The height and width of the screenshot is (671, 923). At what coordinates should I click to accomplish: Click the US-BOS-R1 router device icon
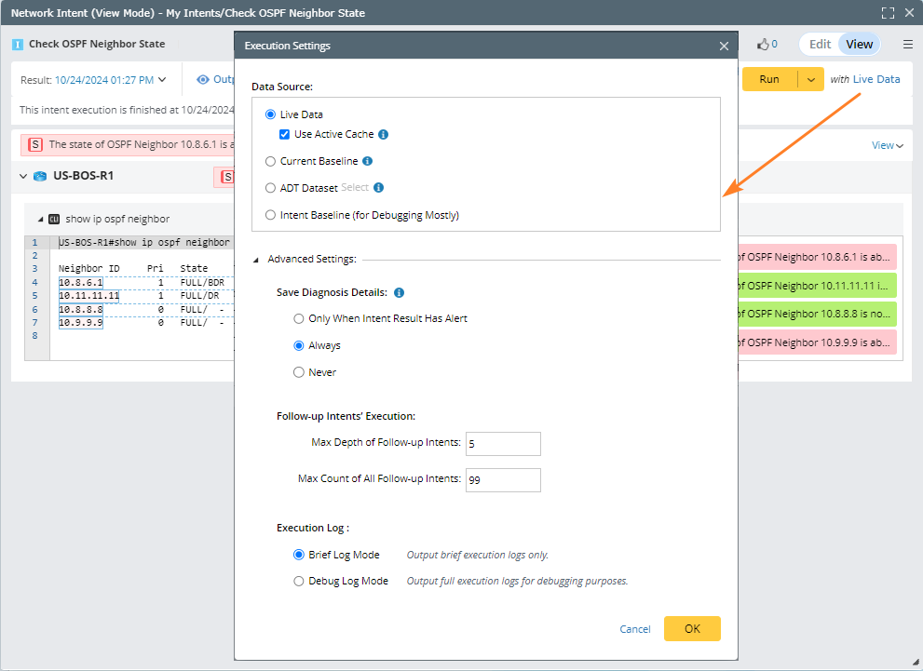pyautogui.click(x=40, y=176)
